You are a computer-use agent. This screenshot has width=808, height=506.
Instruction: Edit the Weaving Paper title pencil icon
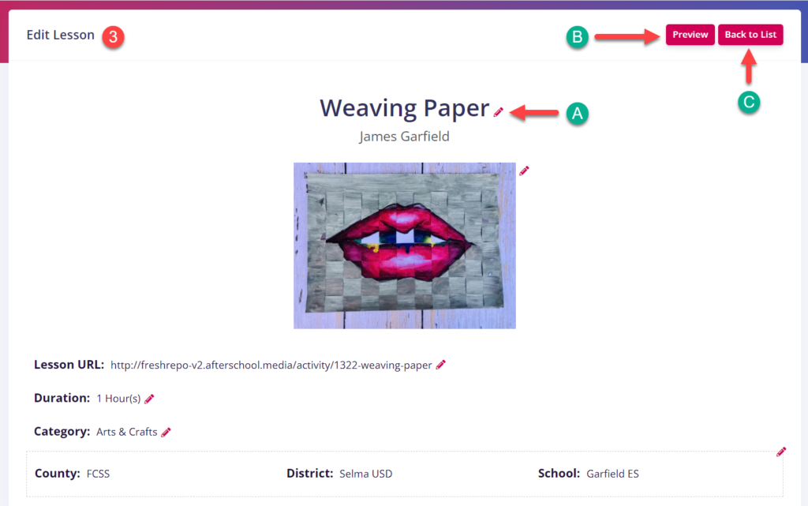499,112
